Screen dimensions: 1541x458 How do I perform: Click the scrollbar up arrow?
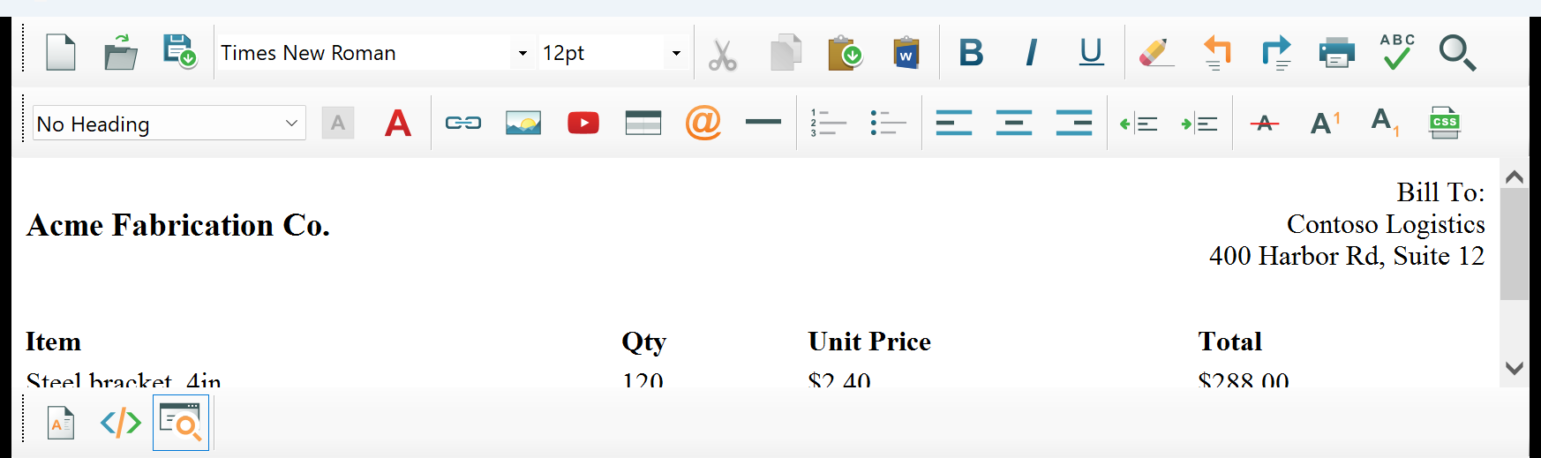[x=1515, y=176]
